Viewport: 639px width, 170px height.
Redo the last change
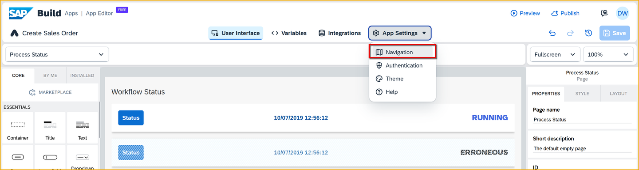tap(571, 33)
